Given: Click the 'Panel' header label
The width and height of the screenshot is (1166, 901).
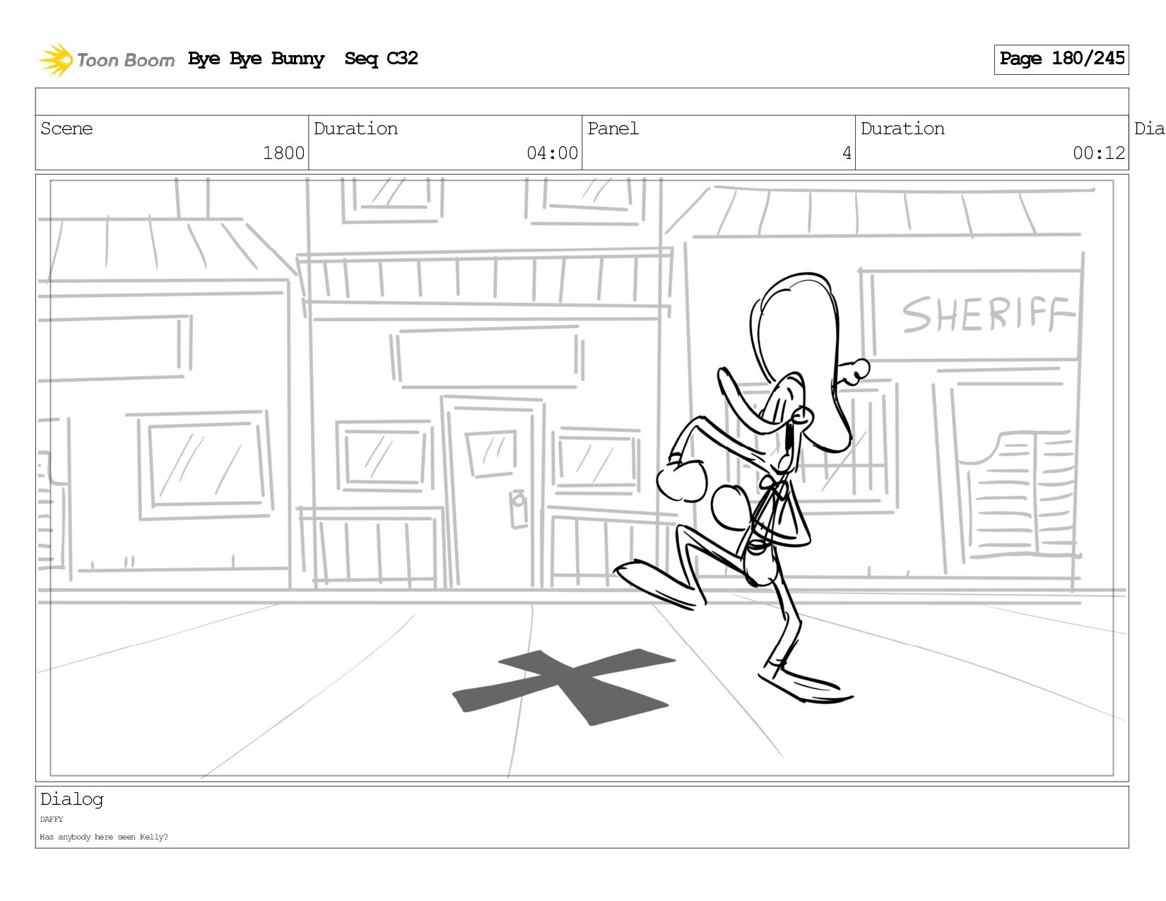Looking at the screenshot, I should [x=613, y=129].
